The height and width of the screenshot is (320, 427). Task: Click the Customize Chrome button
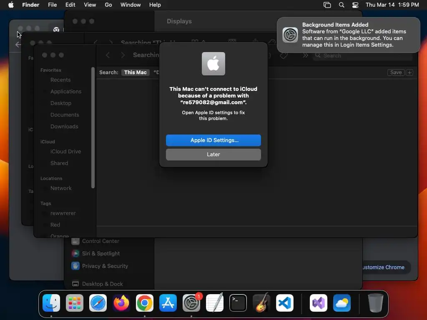(386, 267)
